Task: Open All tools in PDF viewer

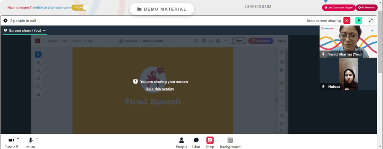Action: pyautogui.click(x=53, y=41)
